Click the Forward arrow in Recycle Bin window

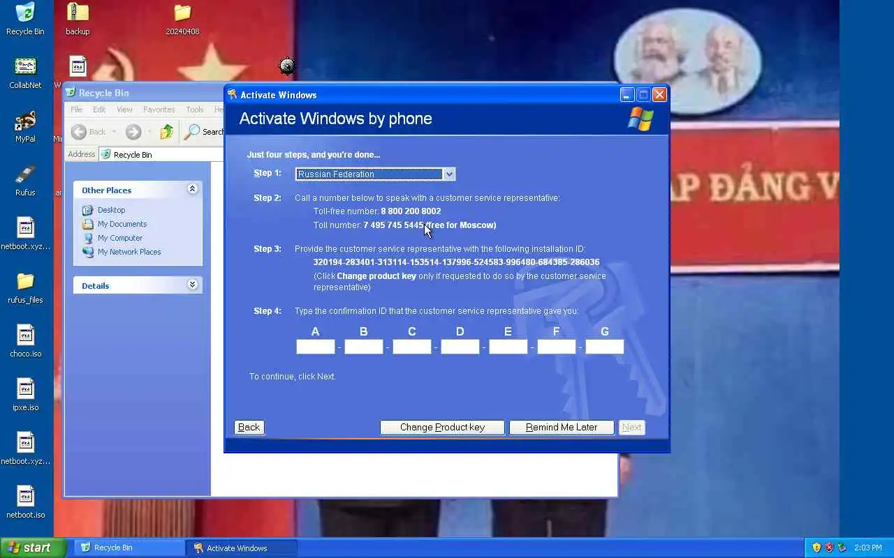tap(133, 132)
